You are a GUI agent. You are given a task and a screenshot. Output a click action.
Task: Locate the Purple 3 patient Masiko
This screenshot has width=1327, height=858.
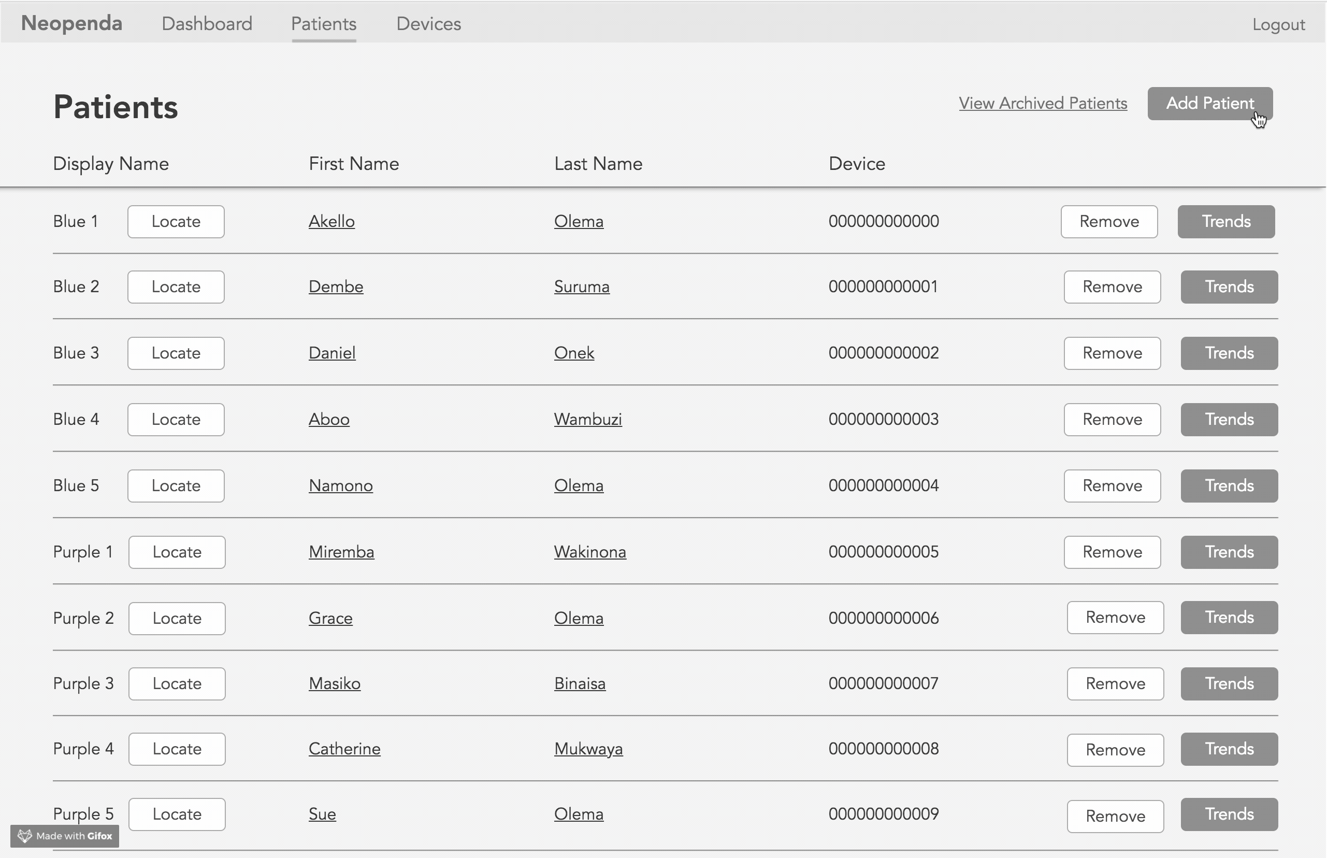pyautogui.click(x=177, y=683)
